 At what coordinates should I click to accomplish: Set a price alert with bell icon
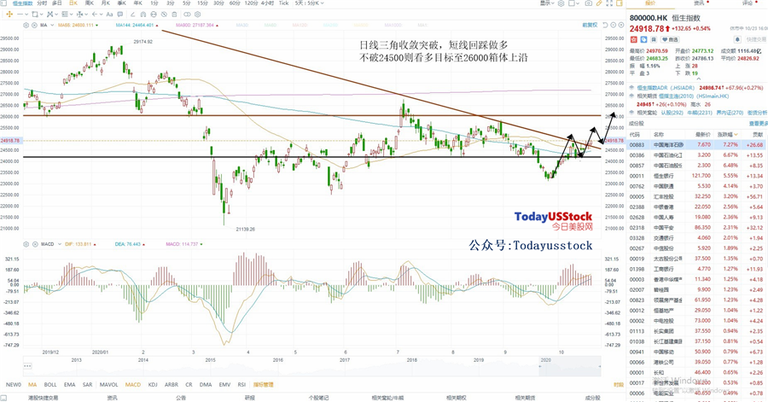tap(737, 39)
